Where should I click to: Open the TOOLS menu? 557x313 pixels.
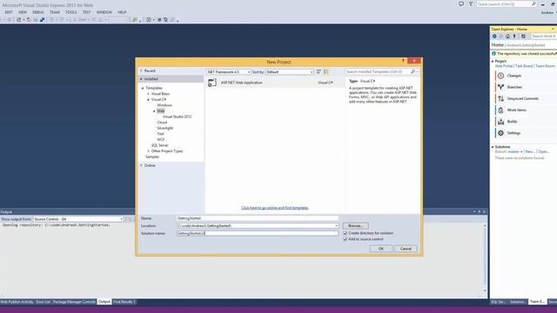71,12
